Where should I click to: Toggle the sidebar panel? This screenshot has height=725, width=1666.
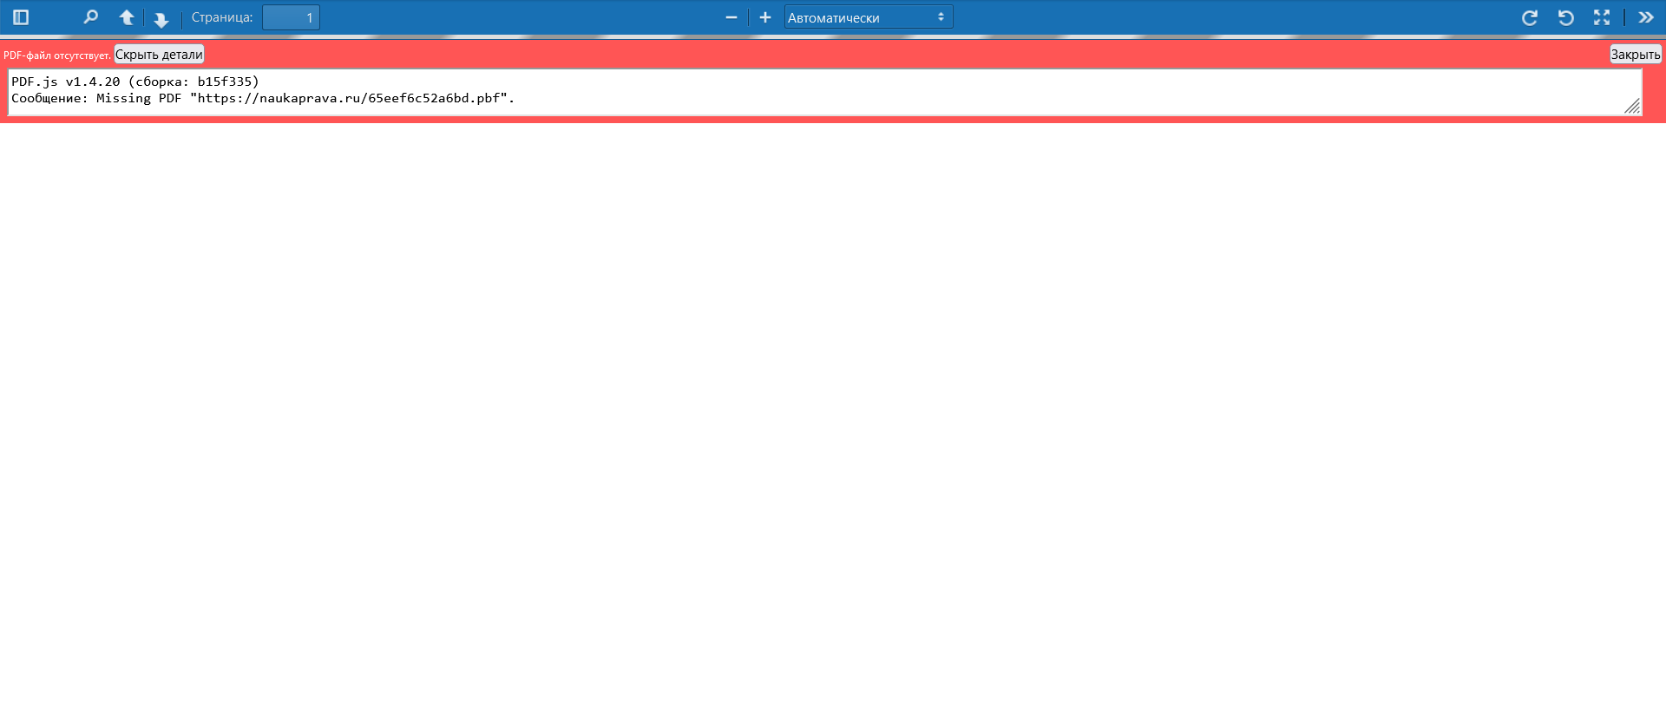coord(21,17)
